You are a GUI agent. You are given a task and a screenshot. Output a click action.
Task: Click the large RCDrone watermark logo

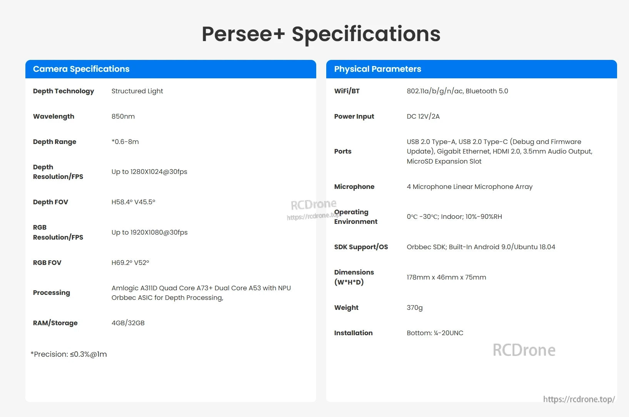point(524,350)
